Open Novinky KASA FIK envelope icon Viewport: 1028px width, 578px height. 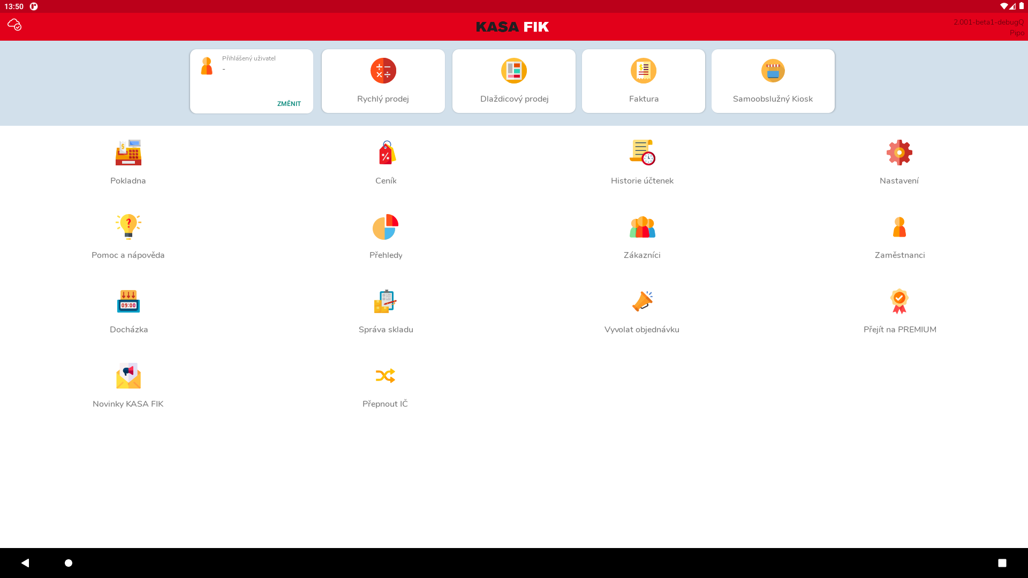point(128,376)
